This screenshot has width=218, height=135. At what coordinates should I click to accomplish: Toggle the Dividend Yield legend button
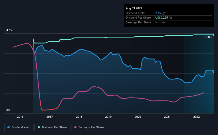pos(19,128)
